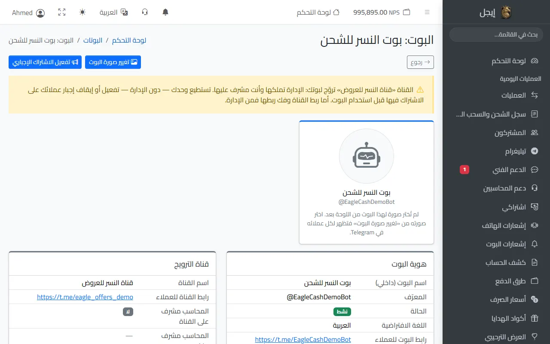Click the بحث في القائمة search field
This screenshot has width=550, height=344.
[496, 35]
